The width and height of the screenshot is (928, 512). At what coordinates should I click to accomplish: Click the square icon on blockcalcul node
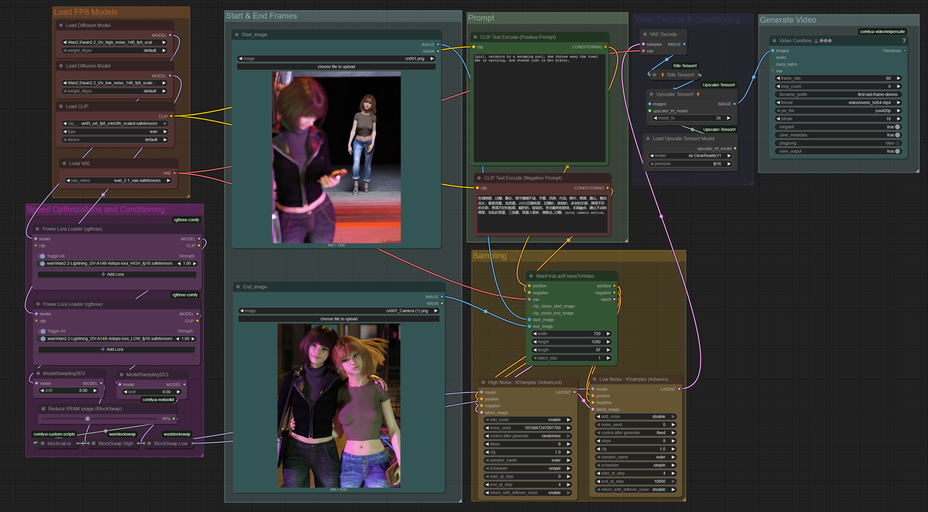click(43, 444)
